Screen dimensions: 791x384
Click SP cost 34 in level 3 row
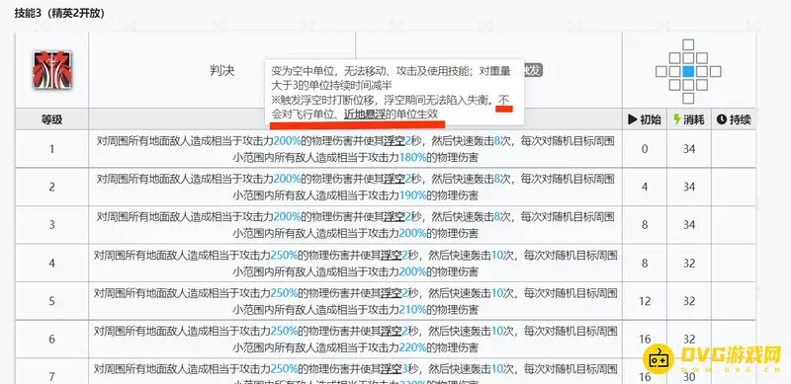(x=689, y=225)
